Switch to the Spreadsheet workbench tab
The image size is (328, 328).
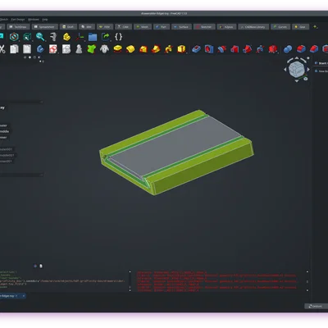coord(45,27)
